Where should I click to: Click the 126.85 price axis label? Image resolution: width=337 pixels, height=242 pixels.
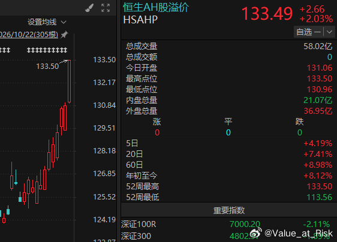pyautogui.click(x=104, y=174)
